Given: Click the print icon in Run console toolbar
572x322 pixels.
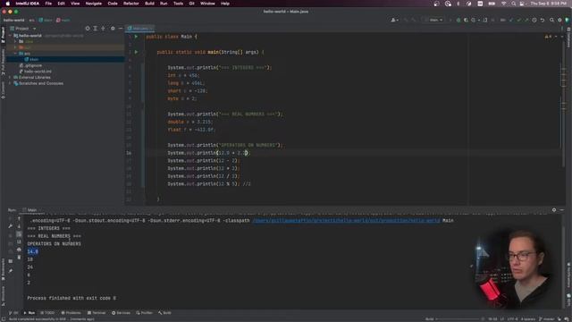Looking at the screenshot, I should [x=20, y=250].
